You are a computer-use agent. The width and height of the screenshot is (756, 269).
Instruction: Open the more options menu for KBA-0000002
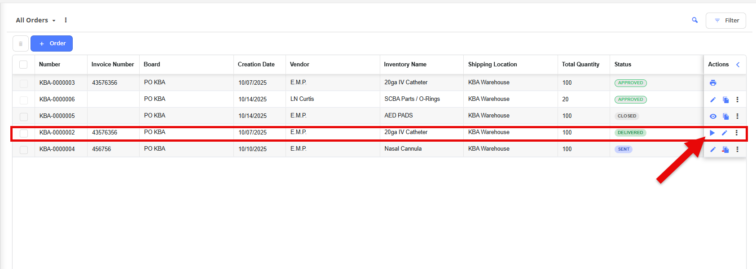[x=736, y=133]
